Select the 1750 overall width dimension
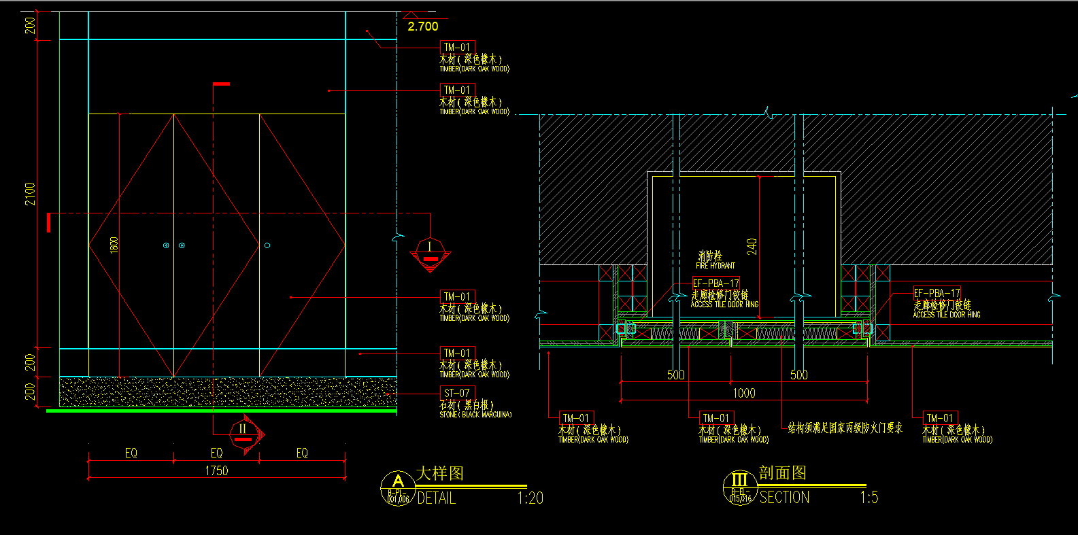The width and height of the screenshot is (1078, 535). (x=216, y=470)
